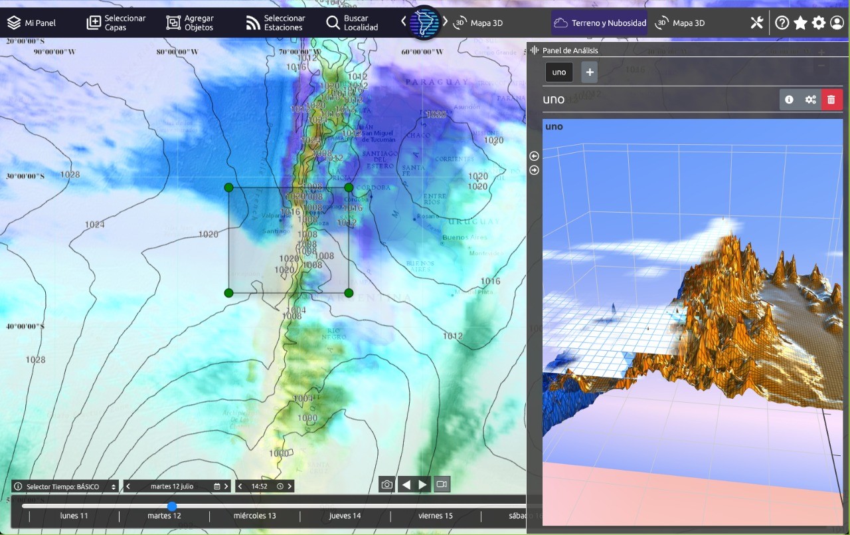Click left chevron beside the globe logo

point(403,21)
